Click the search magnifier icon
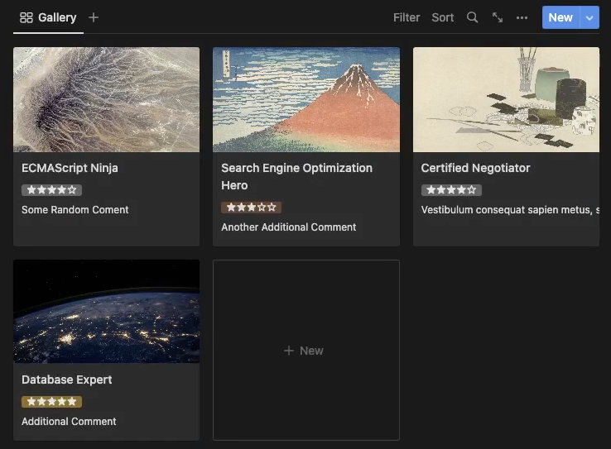This screenshot has width=611, height=449. (x=472, y=17)
